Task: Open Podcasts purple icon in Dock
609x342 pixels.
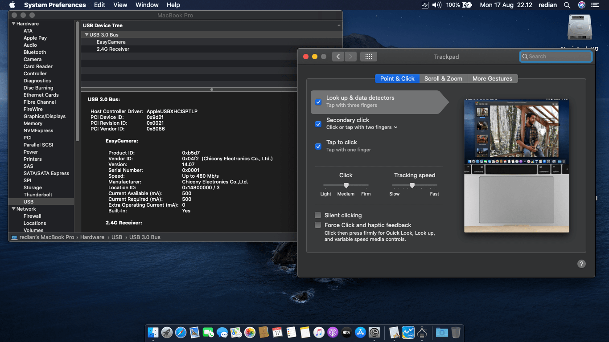Action: point(333,332)
